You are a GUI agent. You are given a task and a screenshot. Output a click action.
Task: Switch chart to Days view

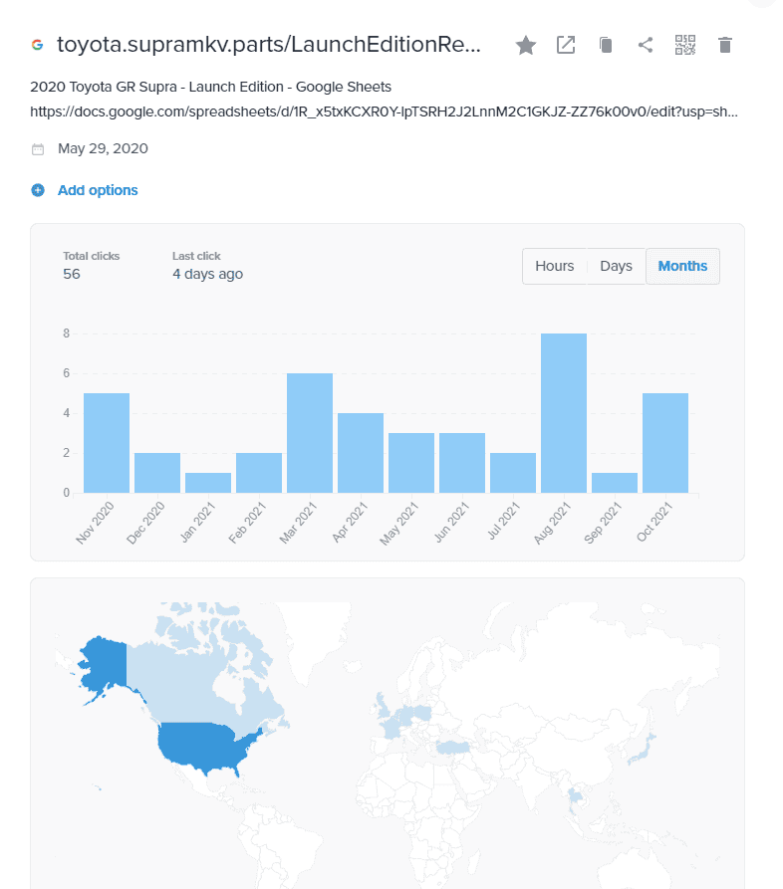point(617,266)
